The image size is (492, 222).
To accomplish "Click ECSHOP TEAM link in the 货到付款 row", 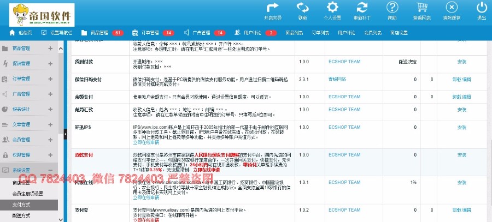I will click(x=344, y=62).
